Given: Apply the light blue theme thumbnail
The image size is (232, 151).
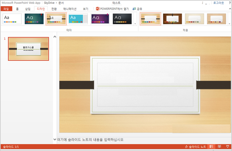Looking at the screenshot, I should (x=78, y=19).
